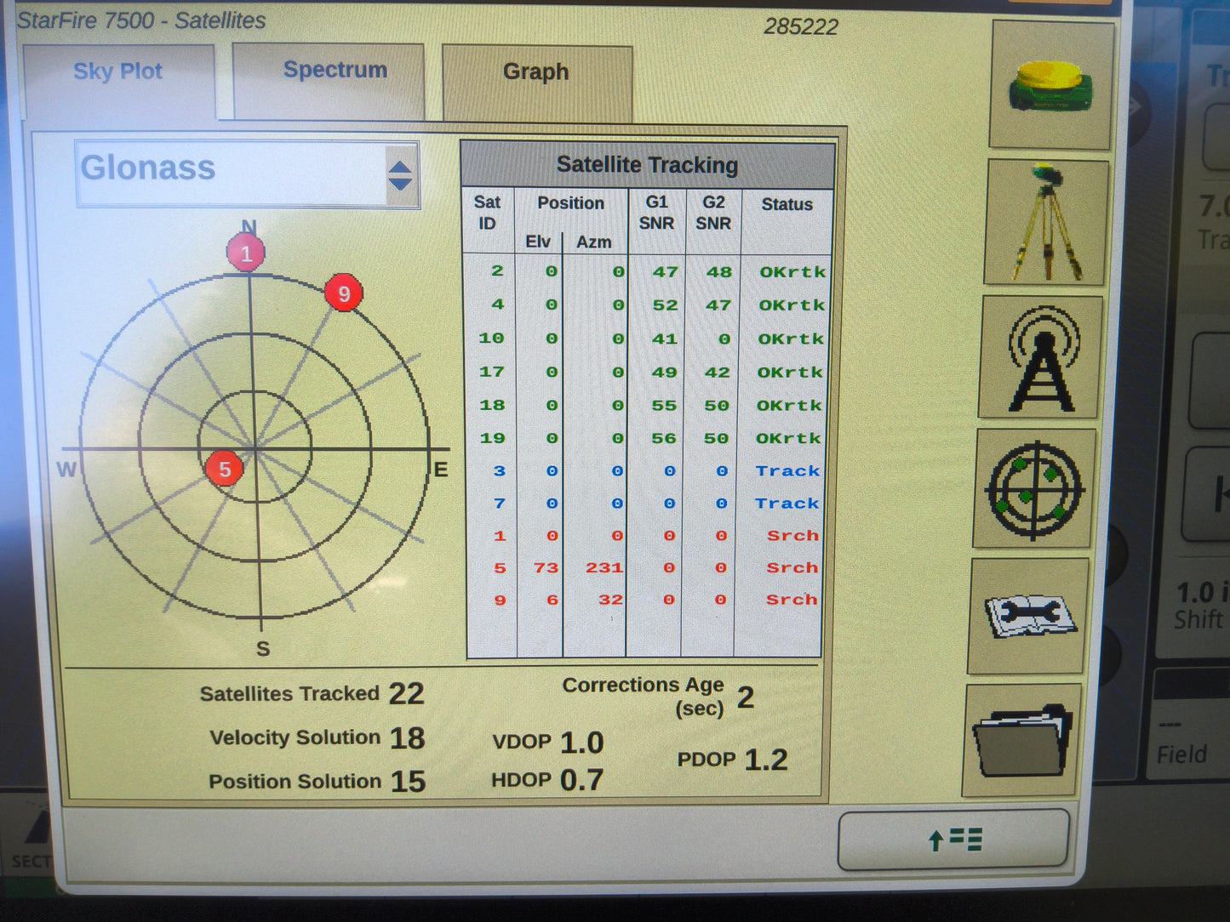
Task: Open the file folder icon
Action: (1022, 741)
